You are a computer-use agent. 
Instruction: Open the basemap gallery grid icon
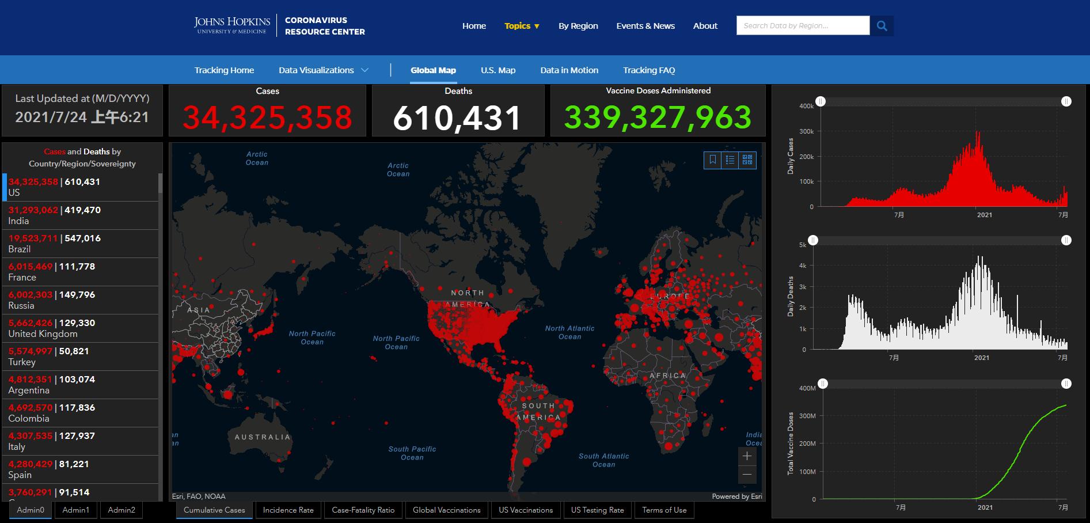[x=747, y=160]
